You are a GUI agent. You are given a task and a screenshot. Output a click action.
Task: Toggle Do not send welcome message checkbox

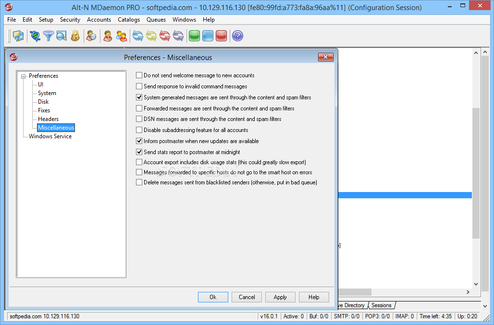click(x=139, y=75)
